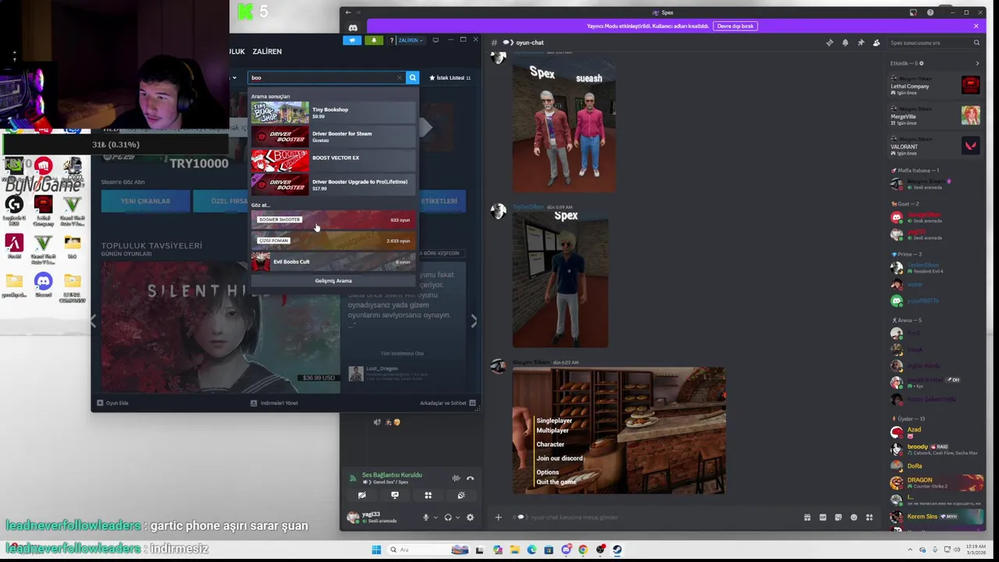Image resolution: width=999 pixels, height=562 pixels.
Task: Click Gelişmiş Arama advanced search
Action: click(333, 280)
